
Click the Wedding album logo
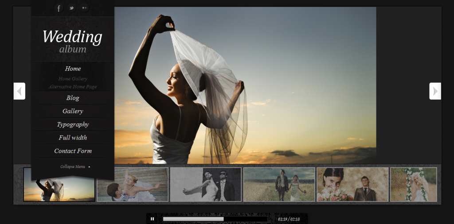[73, 41]
